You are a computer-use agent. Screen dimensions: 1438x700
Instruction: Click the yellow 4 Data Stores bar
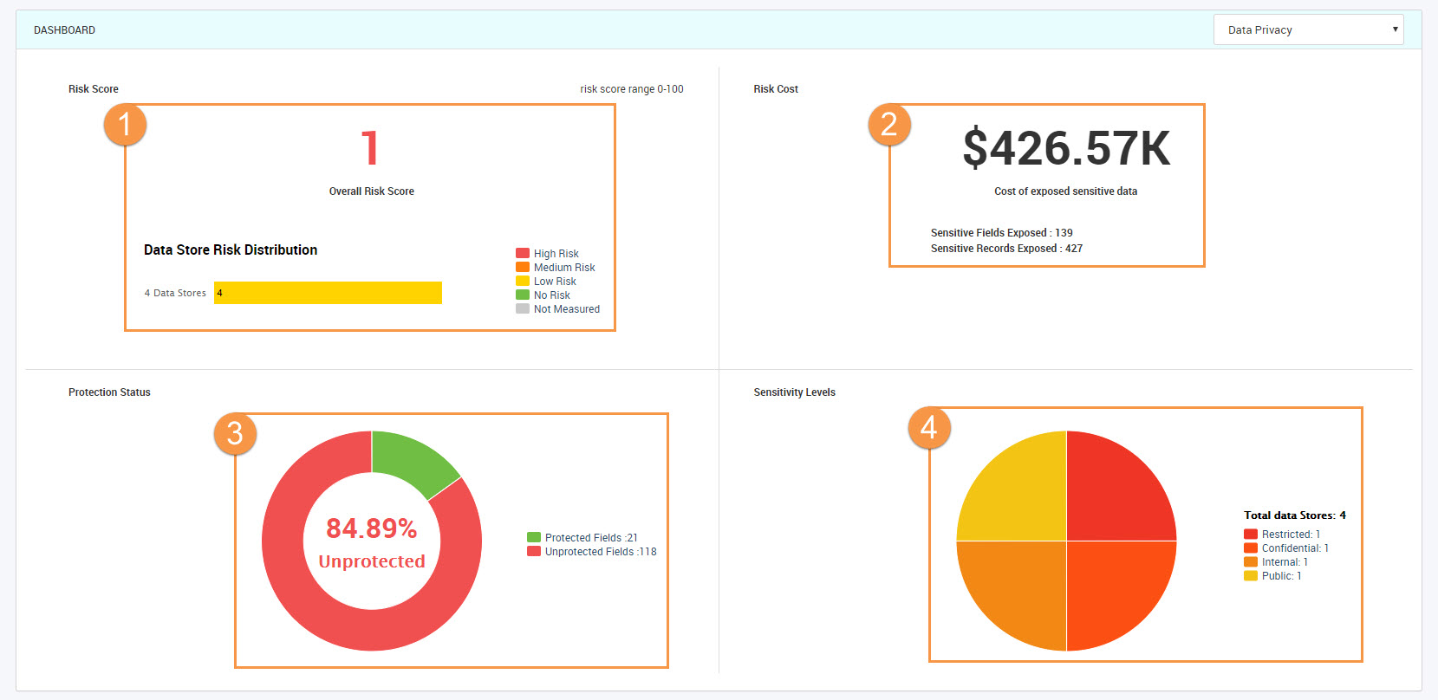pos(328,293)
